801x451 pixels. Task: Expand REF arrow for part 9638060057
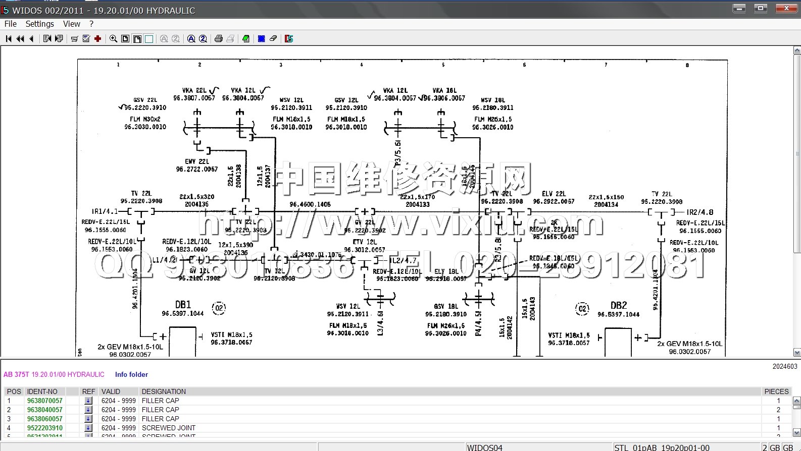point(88,419)
